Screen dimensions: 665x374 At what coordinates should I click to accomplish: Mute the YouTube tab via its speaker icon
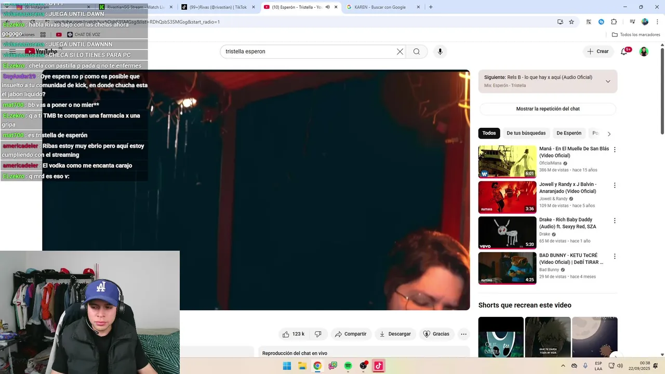click(x=327, y=7)
